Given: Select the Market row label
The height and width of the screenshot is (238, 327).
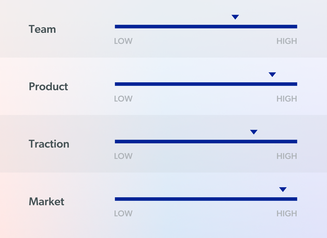Looking at the screenshot, I should pos(46,202).
